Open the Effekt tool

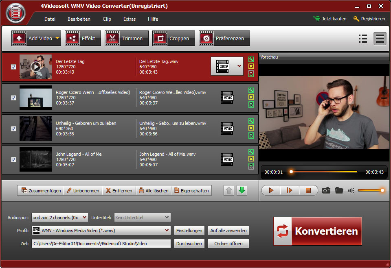pos(83,38)
